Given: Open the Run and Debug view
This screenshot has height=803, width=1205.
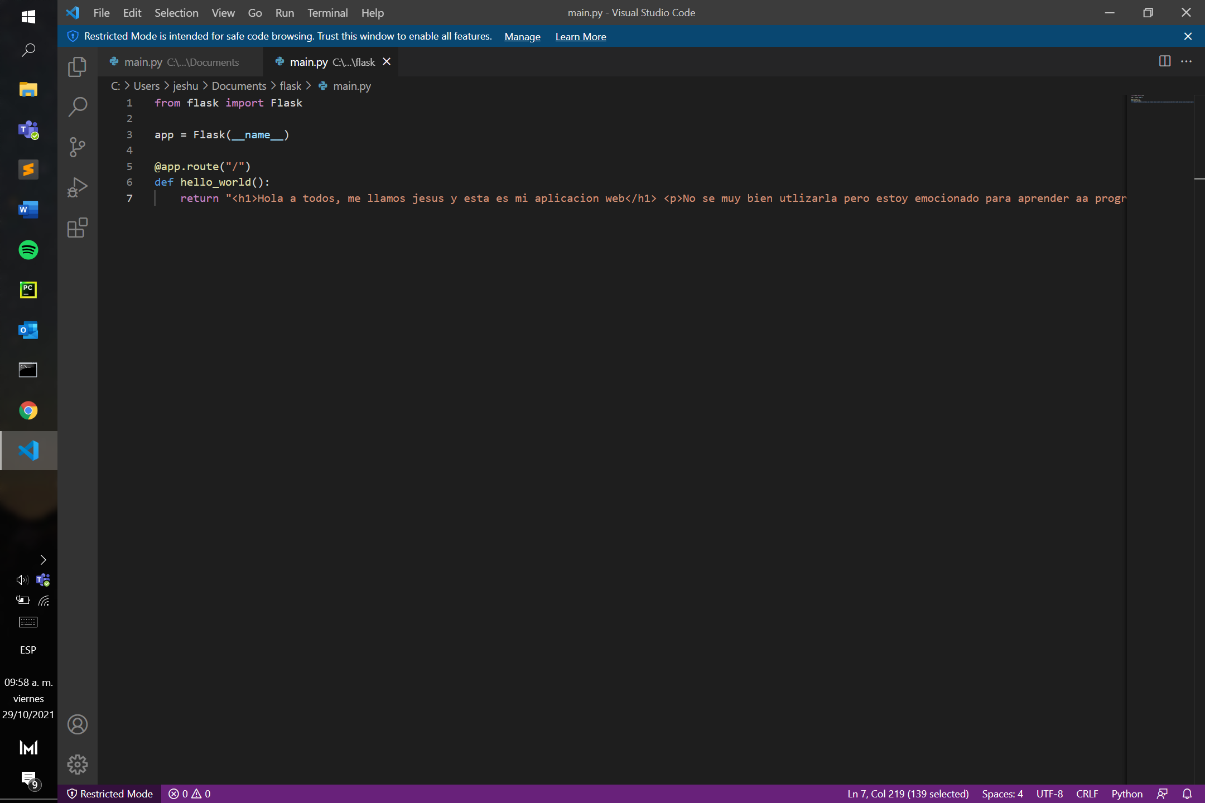Looking at the screenshot, I should [x=77, y=187].
